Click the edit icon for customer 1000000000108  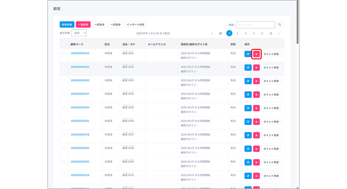(248, 176)
